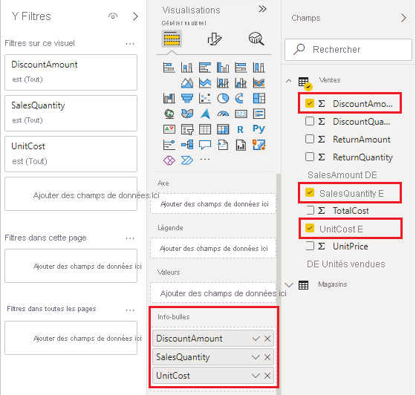The height and width of the screenshot is (395, 416).
Task: Select the Python (Py) visual
Action: click(x=259, y=129)
